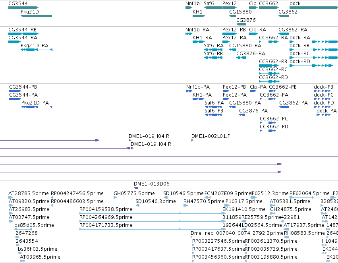The height and width of the screenshot is (263, 338).
Task: Select EST AT28785.5prime
Action: [11, 197]
